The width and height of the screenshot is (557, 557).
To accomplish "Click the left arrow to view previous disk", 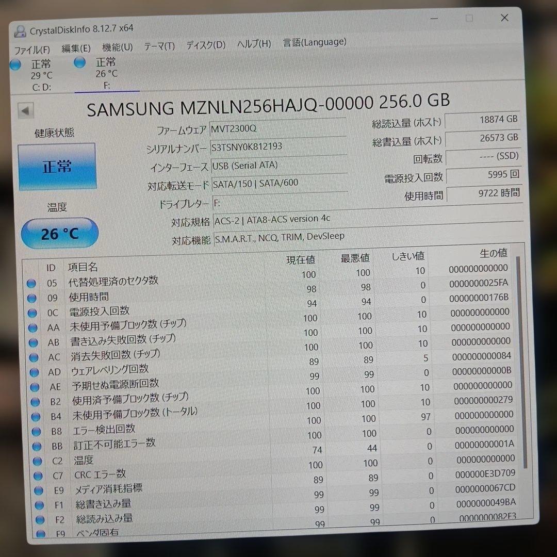I will (x=25, y=110).
